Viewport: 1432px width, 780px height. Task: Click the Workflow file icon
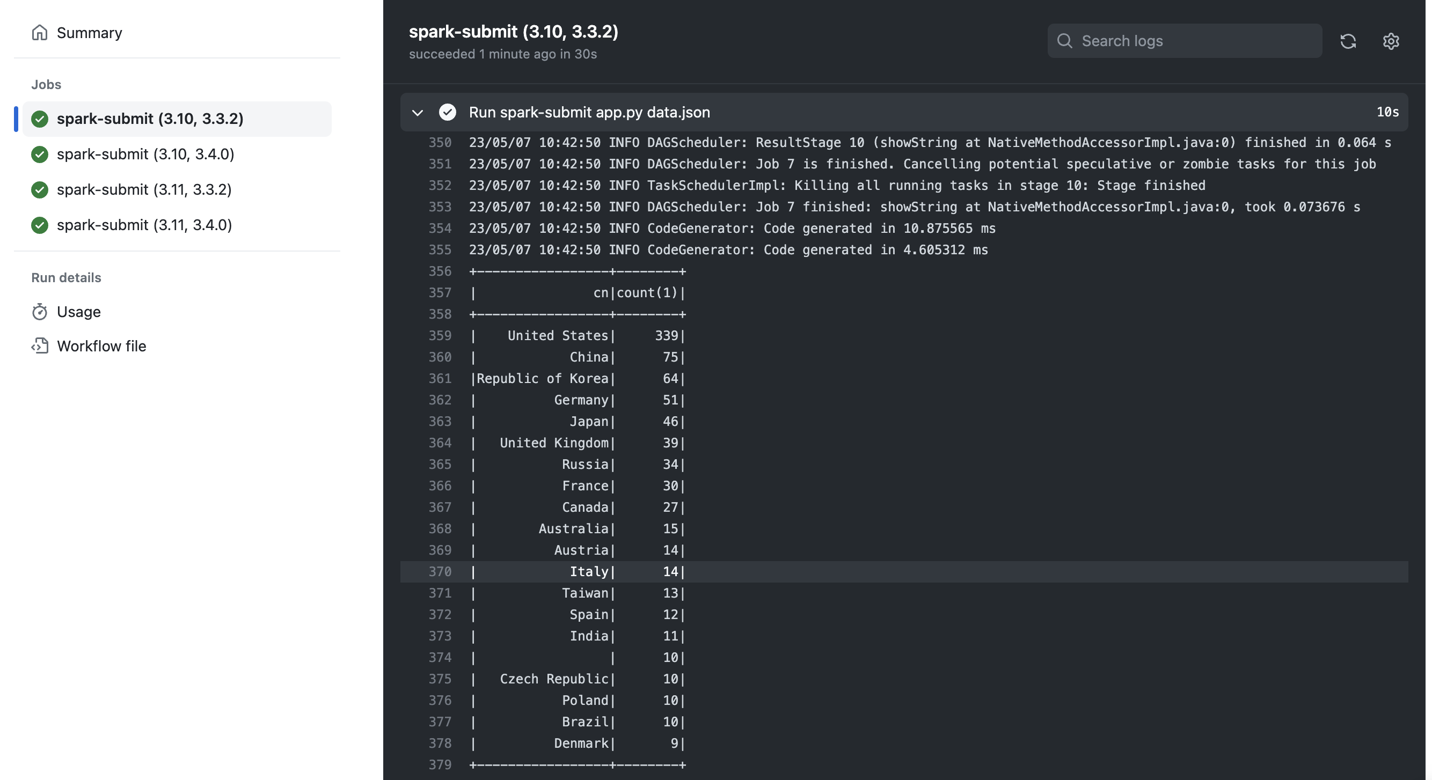[40, 345]
